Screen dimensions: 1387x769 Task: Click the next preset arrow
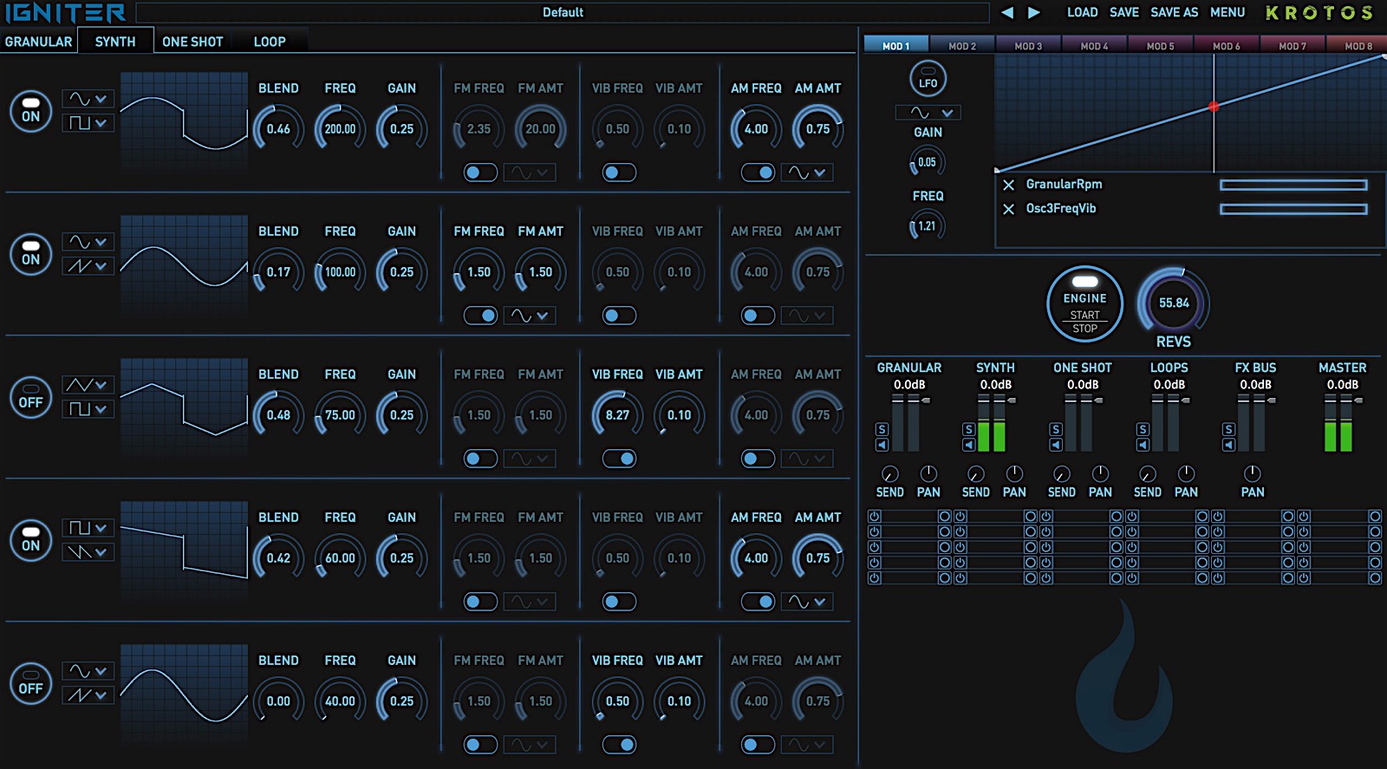[x=1034, y=13]
